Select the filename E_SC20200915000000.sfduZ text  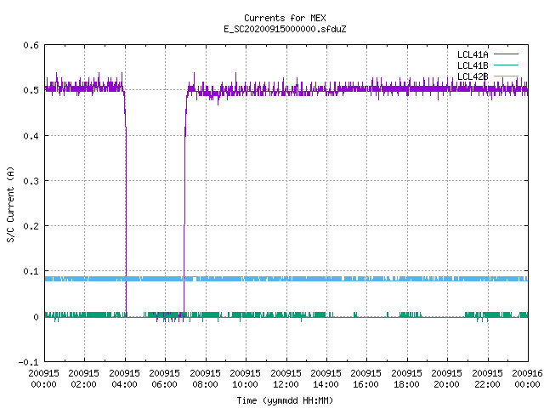click(285, 29)
